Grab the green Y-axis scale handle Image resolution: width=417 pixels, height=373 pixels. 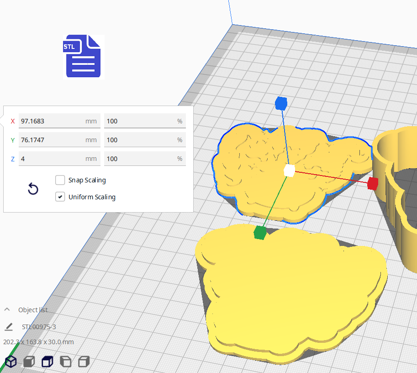(260, 232)
